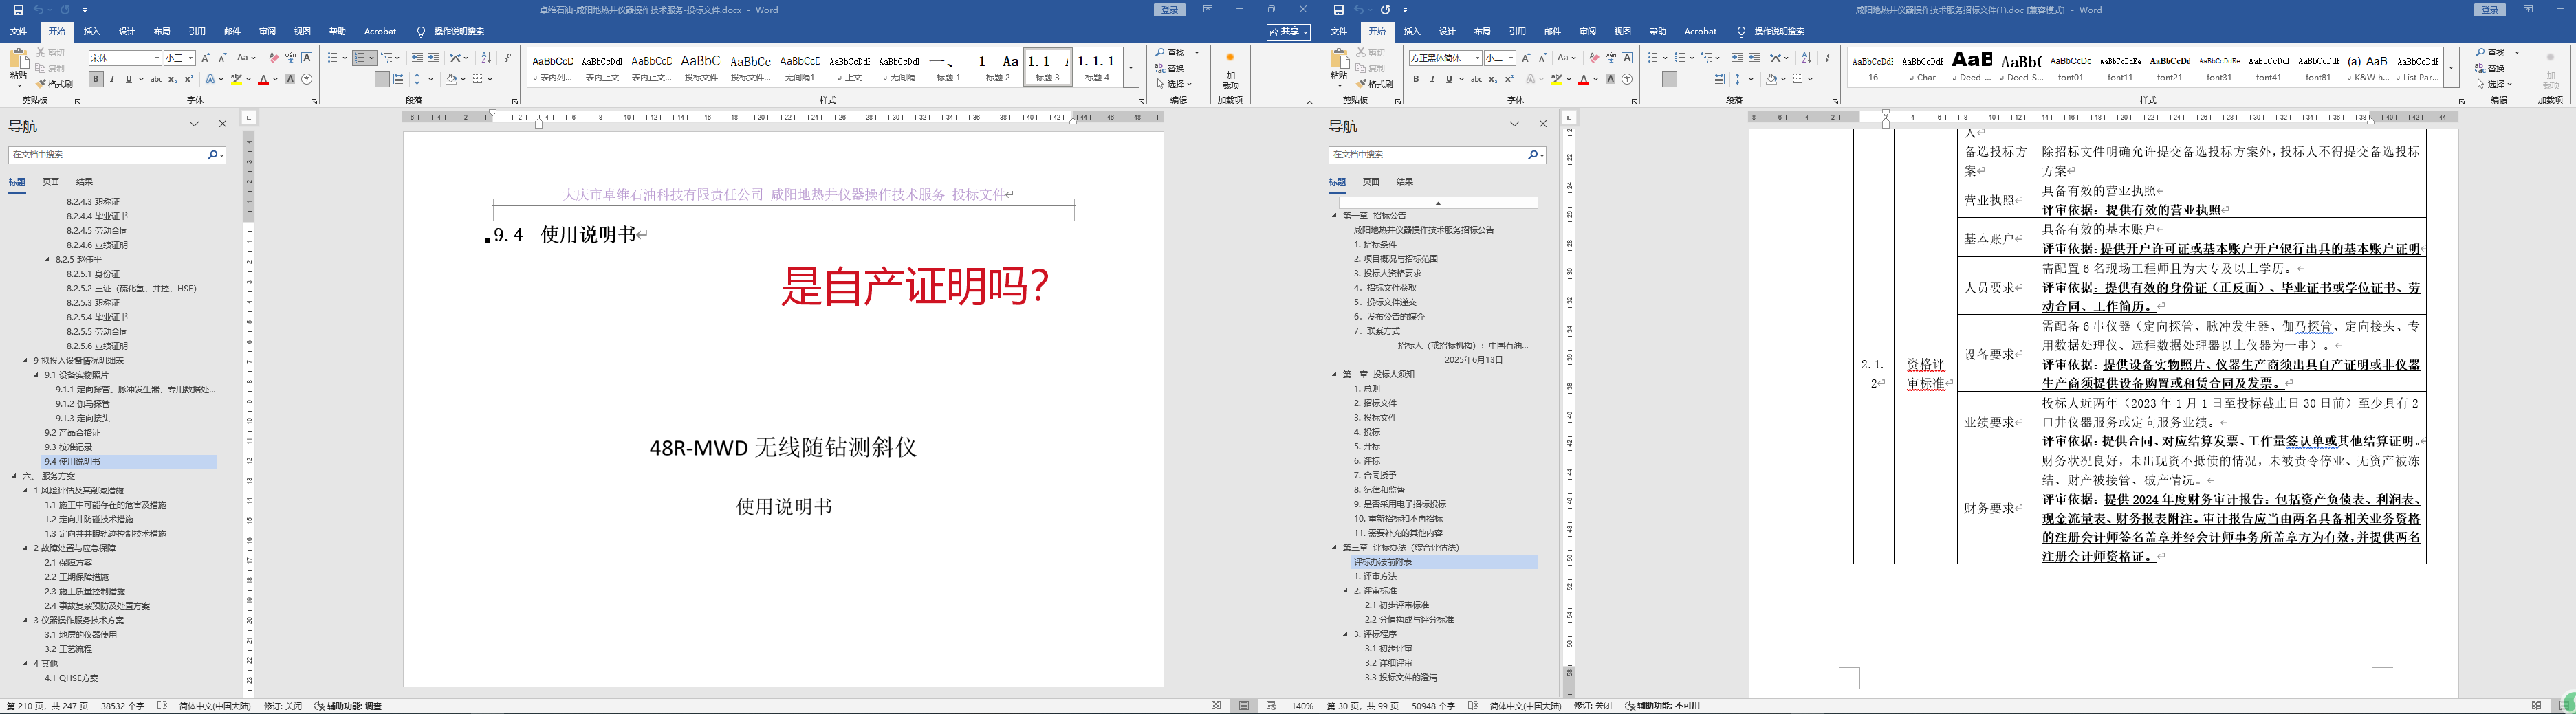Toggle Justify alignment in the left window
This screenshot has height=714, width=2576.
382,79
